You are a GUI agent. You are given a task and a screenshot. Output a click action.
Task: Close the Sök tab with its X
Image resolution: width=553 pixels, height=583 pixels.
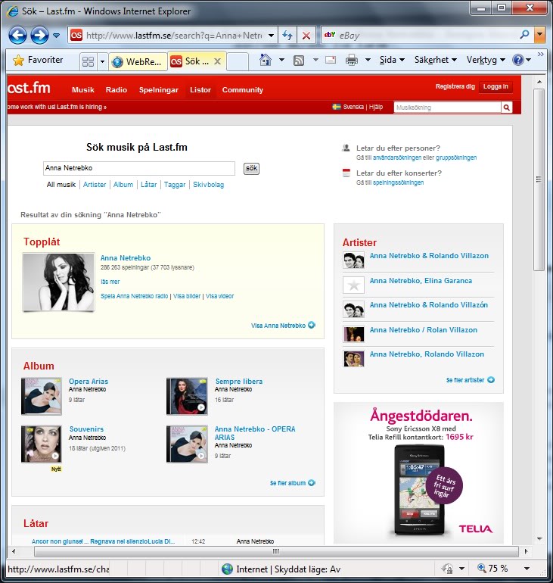click(x=218, y=62)
